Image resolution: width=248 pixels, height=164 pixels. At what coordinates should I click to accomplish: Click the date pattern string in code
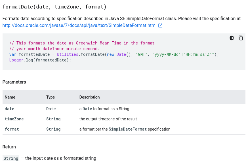coord(183,54)
